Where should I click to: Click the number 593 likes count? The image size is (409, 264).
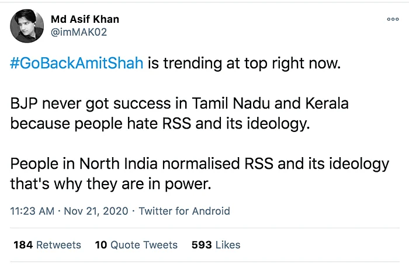[x=202, y=245]
